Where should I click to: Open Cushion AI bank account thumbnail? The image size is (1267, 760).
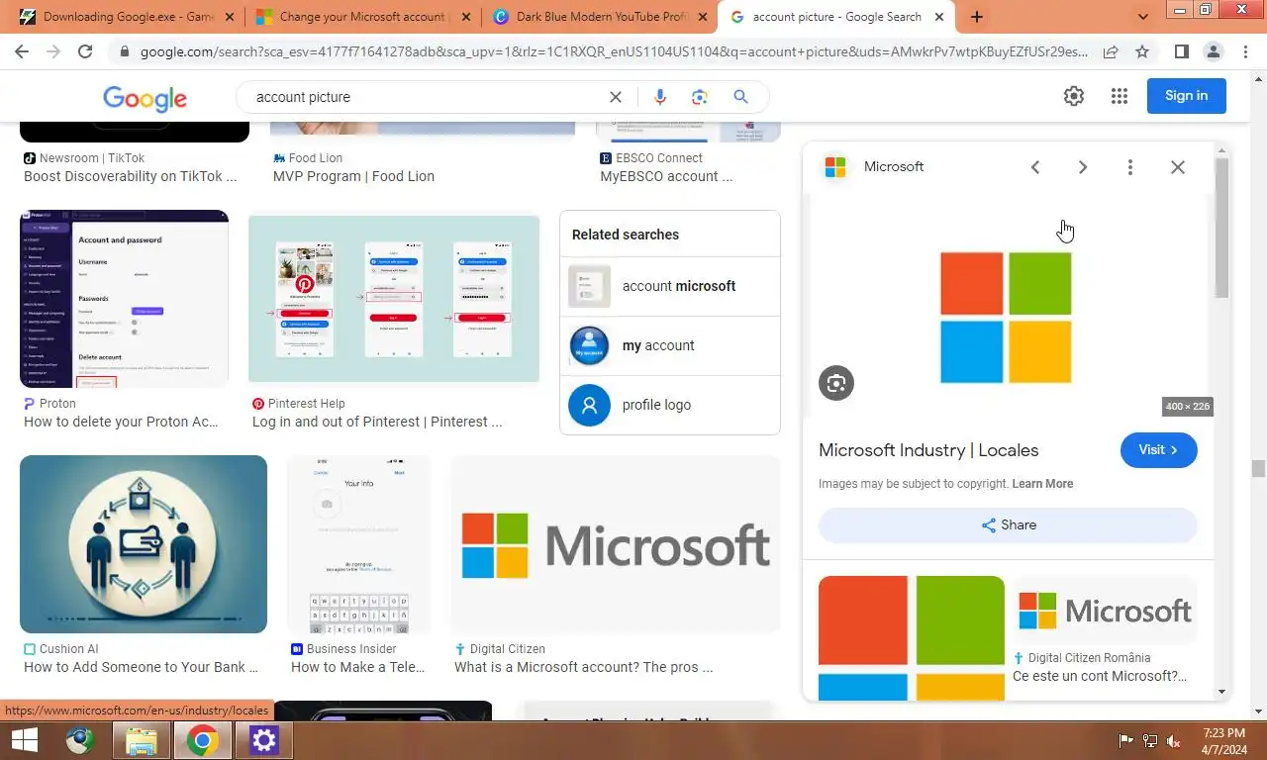coord(144,544)
